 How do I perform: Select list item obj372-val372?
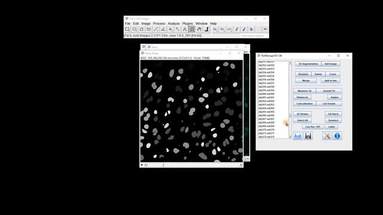coord(266,137)
